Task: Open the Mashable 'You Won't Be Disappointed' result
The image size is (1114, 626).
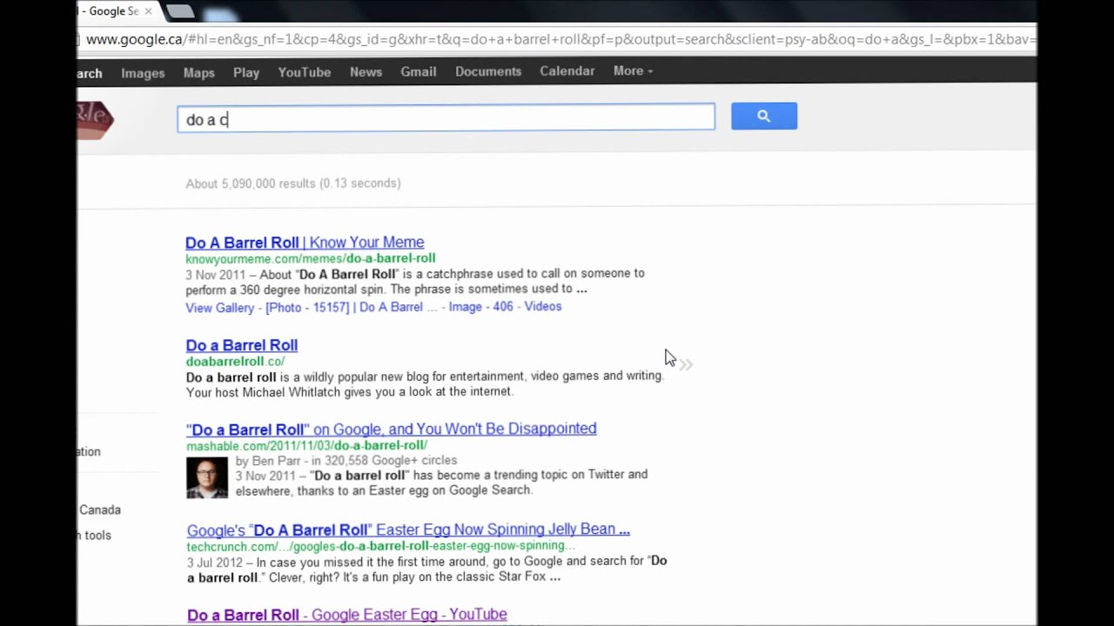Action: tap(392, 430)
